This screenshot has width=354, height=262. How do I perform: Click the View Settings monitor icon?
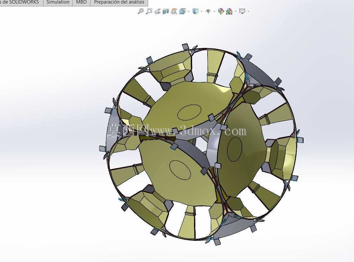(x=242, y=11)
